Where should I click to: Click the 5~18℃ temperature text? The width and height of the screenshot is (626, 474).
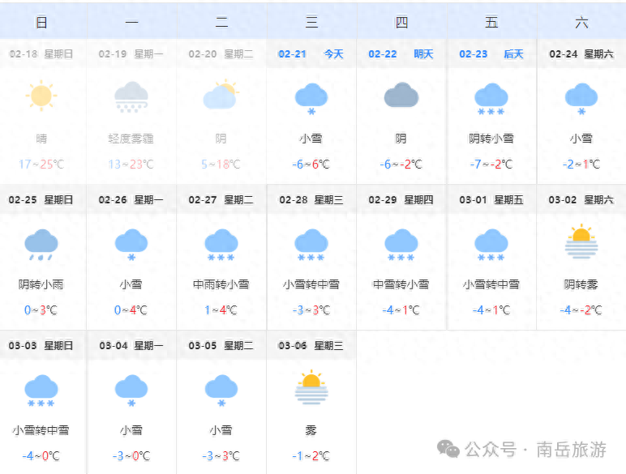221,164
